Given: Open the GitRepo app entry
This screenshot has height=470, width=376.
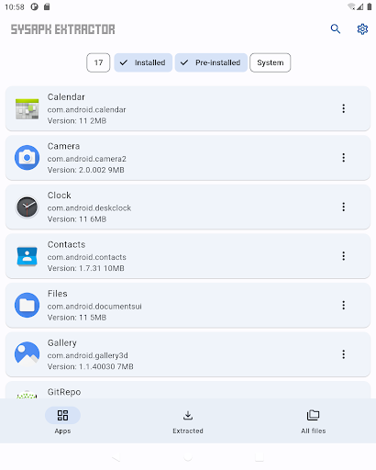Looking at the screenshot, I should coord(188,390).
